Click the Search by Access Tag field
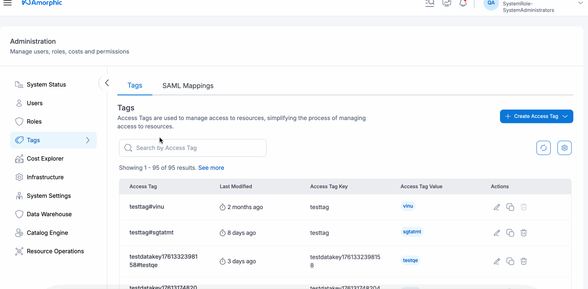The image size is (588, 289). (192, 148)
